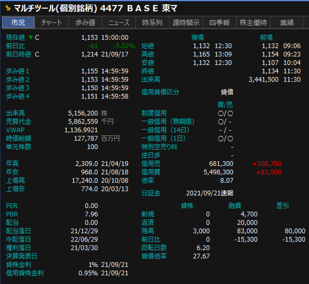Click the 融資 column header

click(x=235, y=206)
